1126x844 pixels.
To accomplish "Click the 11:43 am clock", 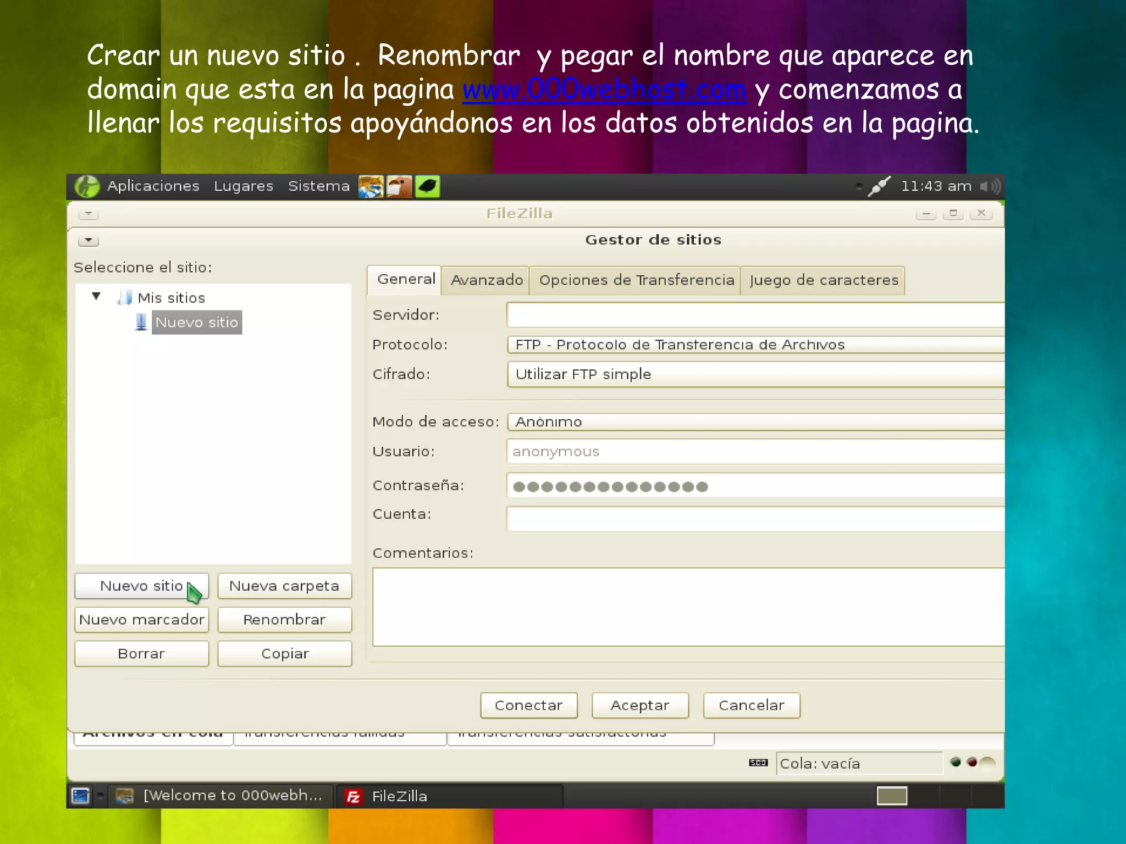I will [936, 186].
